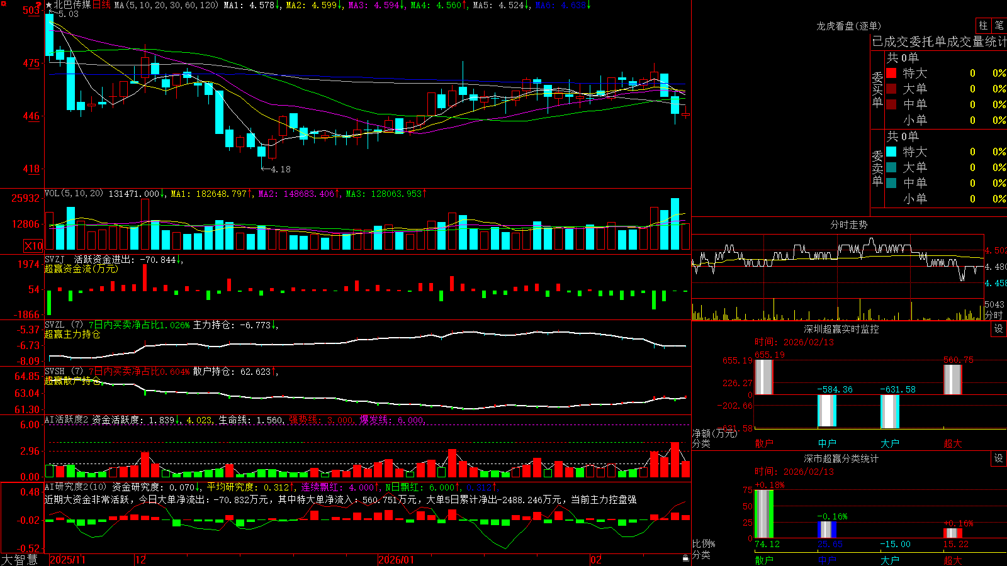Click the dark red 大单 buy order swatch
Image resolution: width=1007 pixels, height=566 pixels.
891,89
